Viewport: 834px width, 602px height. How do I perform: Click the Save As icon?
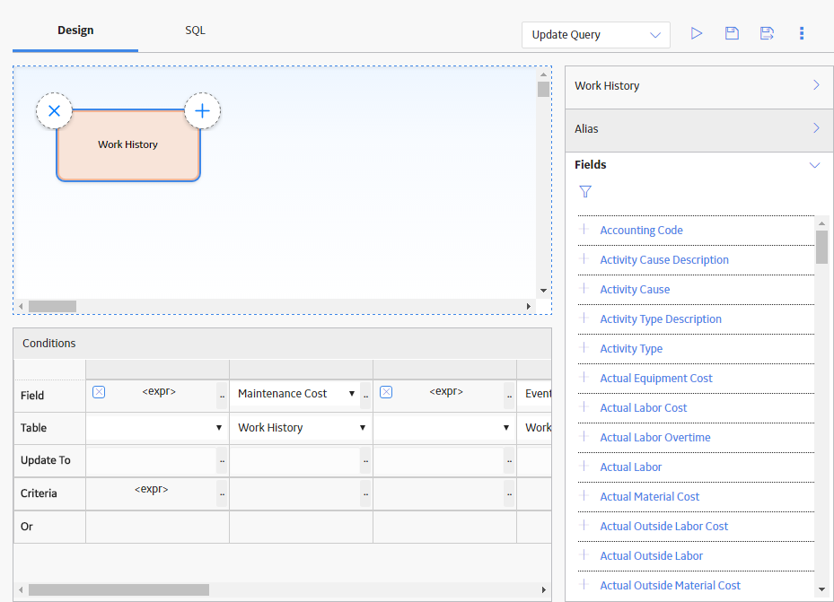[x=767, y=33]
